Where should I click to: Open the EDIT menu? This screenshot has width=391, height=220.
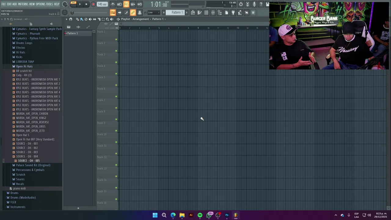(x=9, y=4)
